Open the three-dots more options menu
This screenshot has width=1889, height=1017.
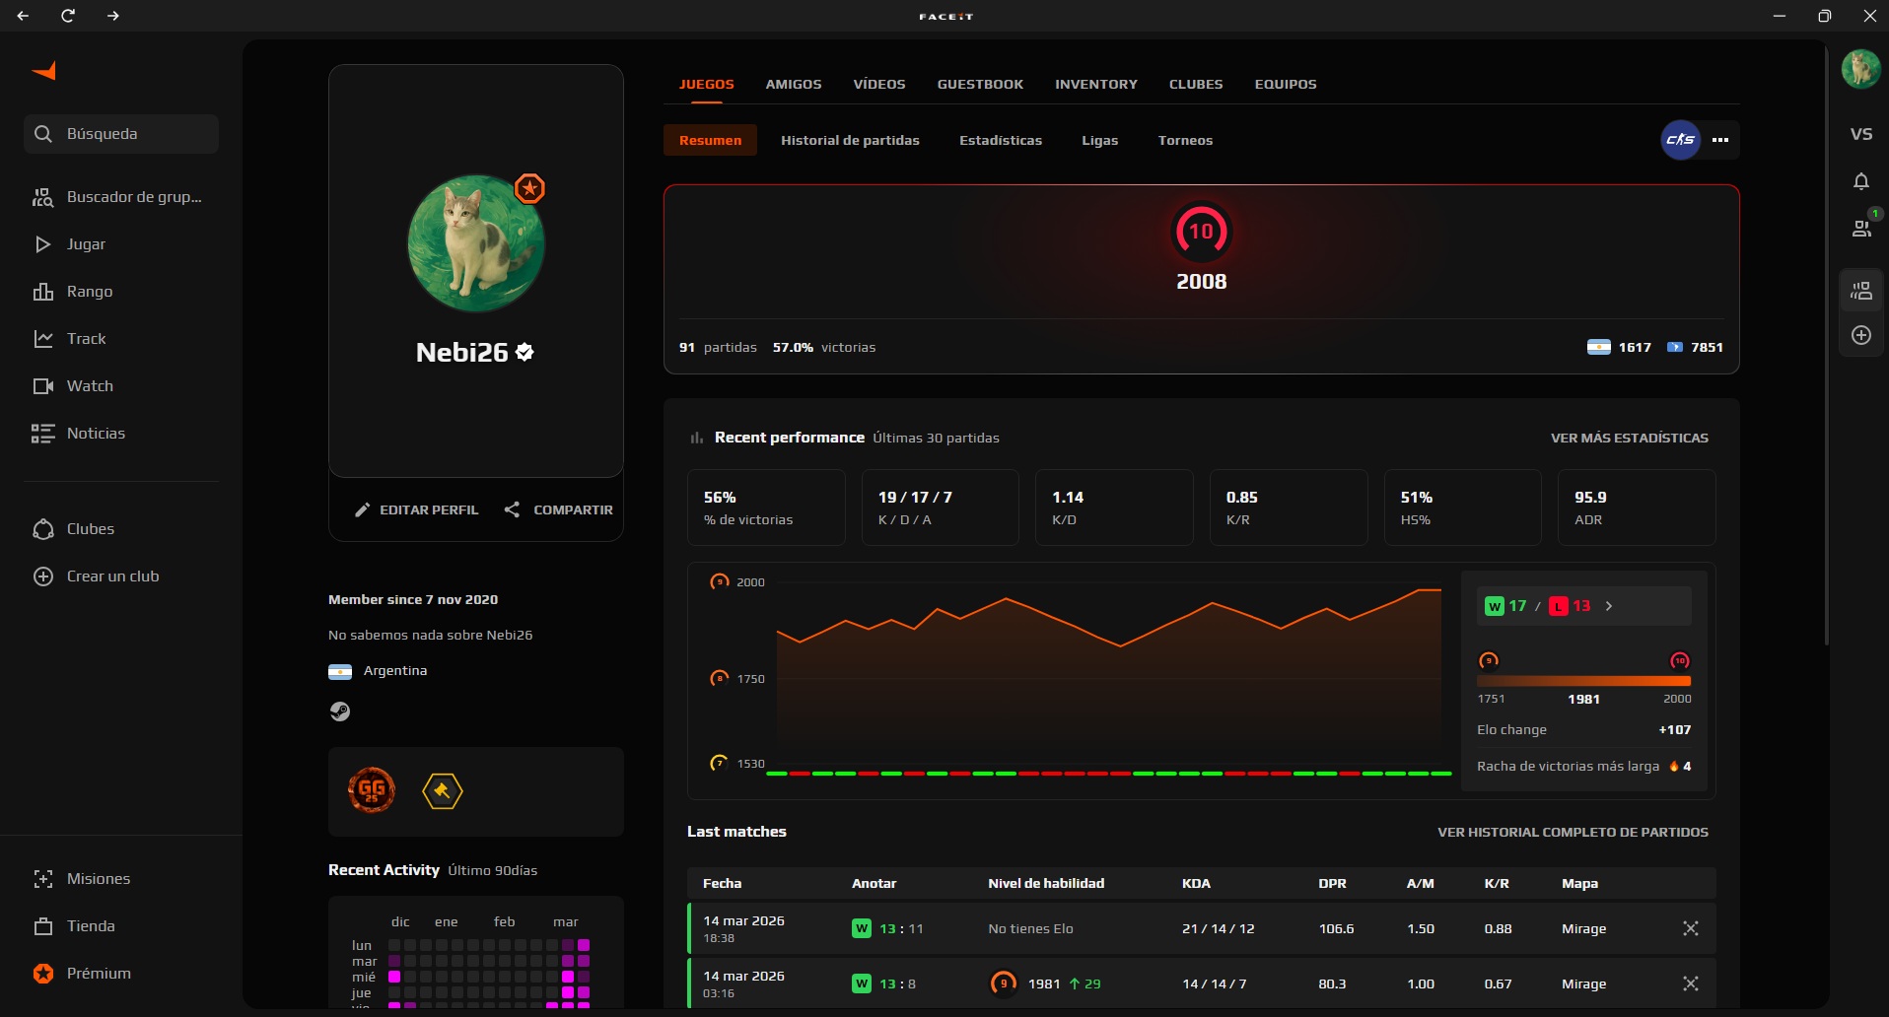pos(1720,140)
